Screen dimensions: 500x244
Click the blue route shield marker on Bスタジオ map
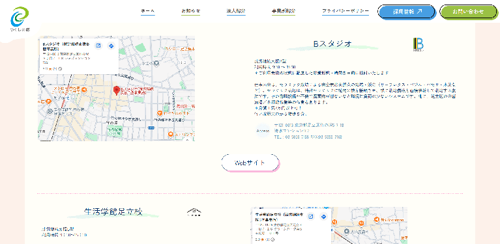pyautogui.click(x=151, y=128)
